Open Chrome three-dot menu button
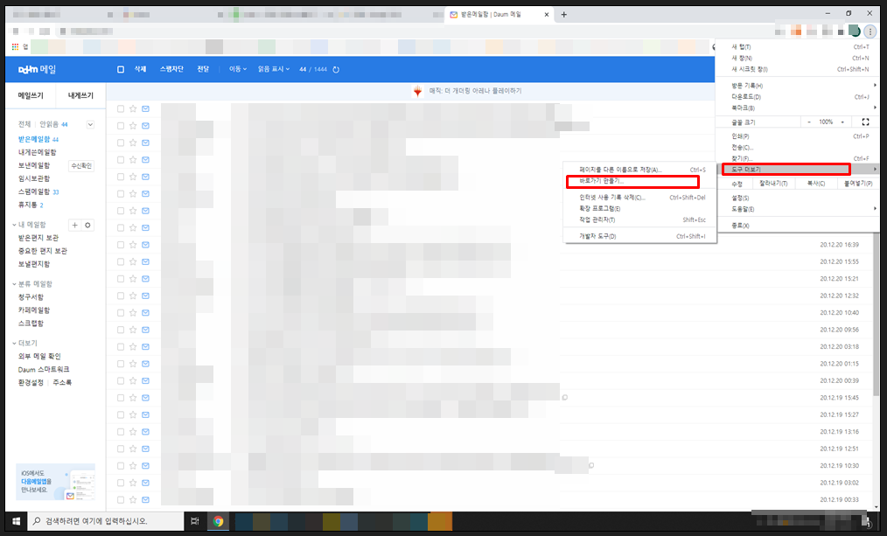This screenshot has width=887, height=536. point(870,31)
